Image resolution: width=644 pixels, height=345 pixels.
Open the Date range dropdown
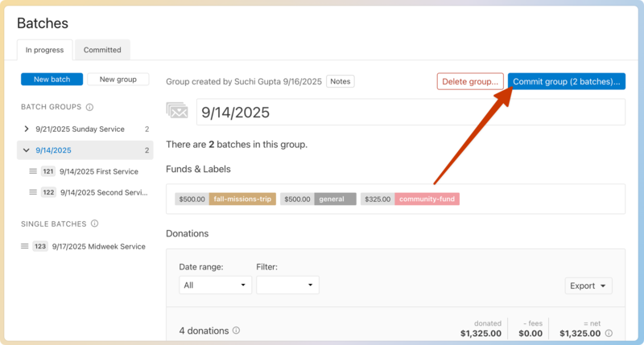pyautogui.click(x=215, y=285)
